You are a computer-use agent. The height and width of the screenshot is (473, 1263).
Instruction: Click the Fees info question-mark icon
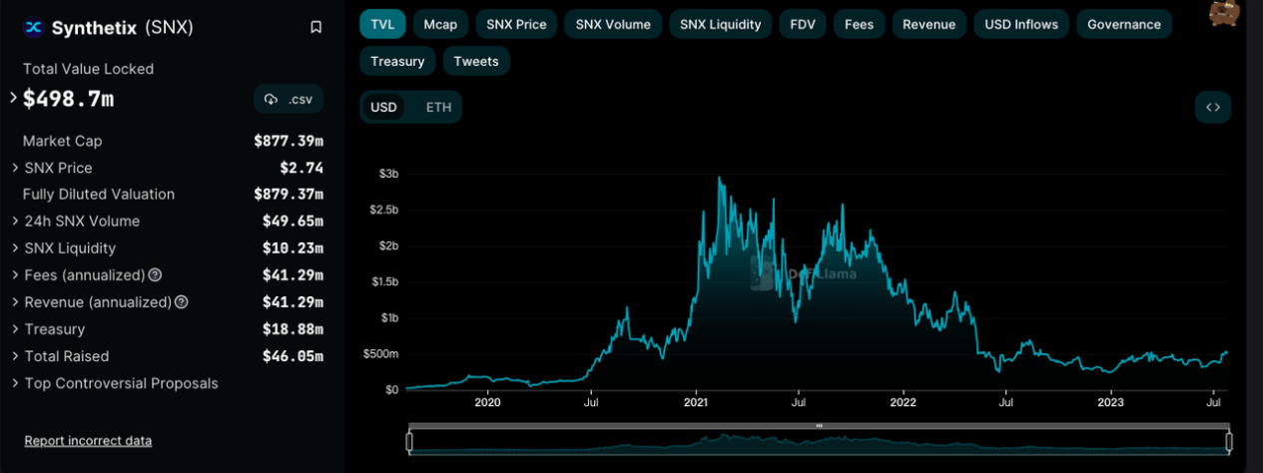click(x=155, y=275)
